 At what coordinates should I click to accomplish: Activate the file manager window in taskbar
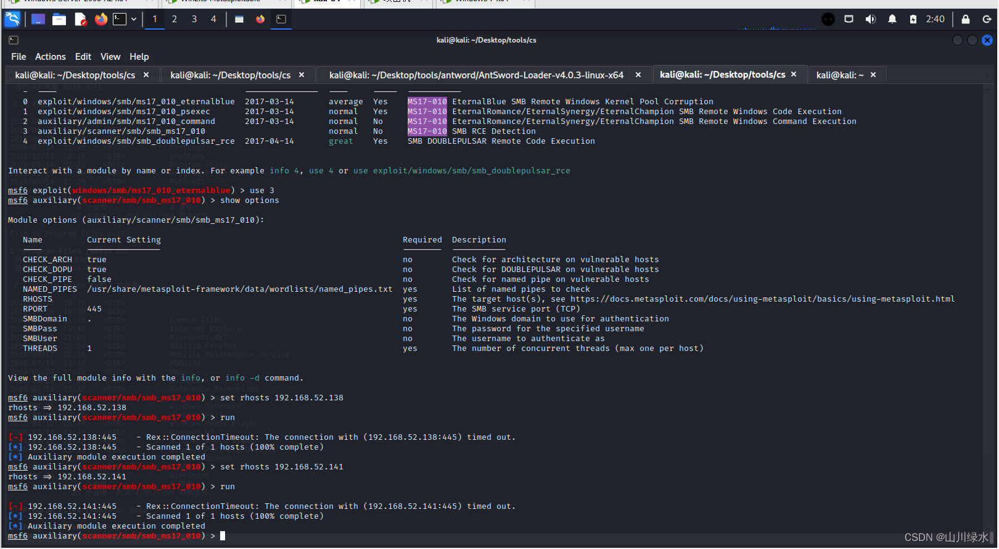[x=239, y=19]
